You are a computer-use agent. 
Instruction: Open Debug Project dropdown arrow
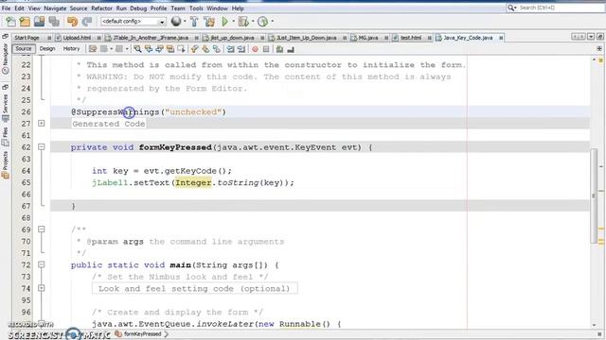(253, 22)
